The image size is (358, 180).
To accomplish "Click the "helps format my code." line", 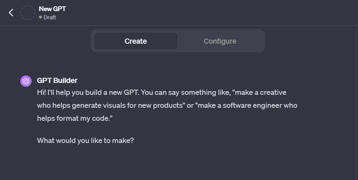I will pyautogui.click(x=75, y=119).
